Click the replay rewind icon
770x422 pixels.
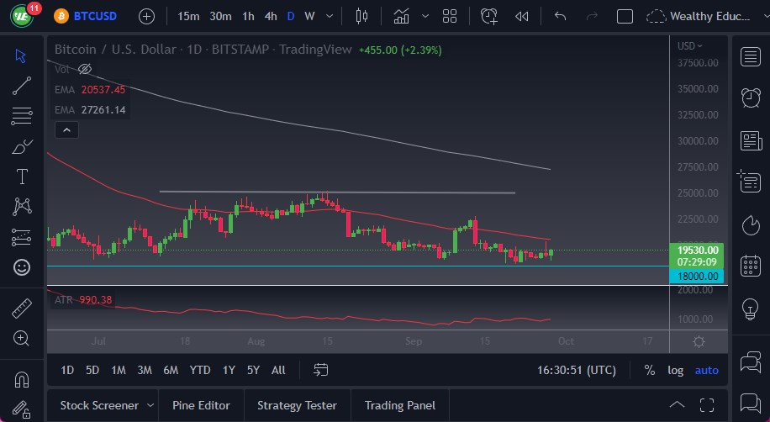tap(522, 16)
